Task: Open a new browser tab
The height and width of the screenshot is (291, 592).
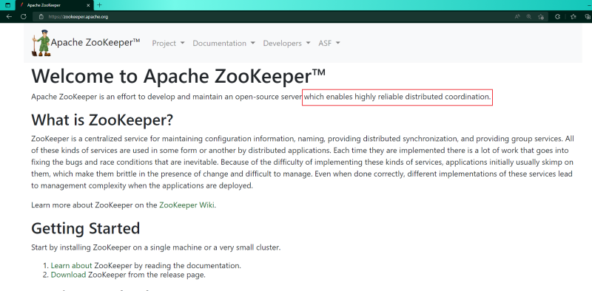Action: 99,5
